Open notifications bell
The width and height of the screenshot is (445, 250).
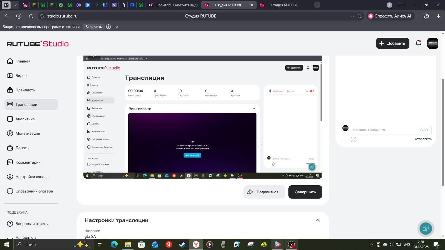click(418, 43)
